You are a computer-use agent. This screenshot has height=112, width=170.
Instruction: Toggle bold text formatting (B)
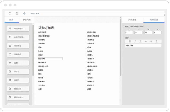(130, 41)
